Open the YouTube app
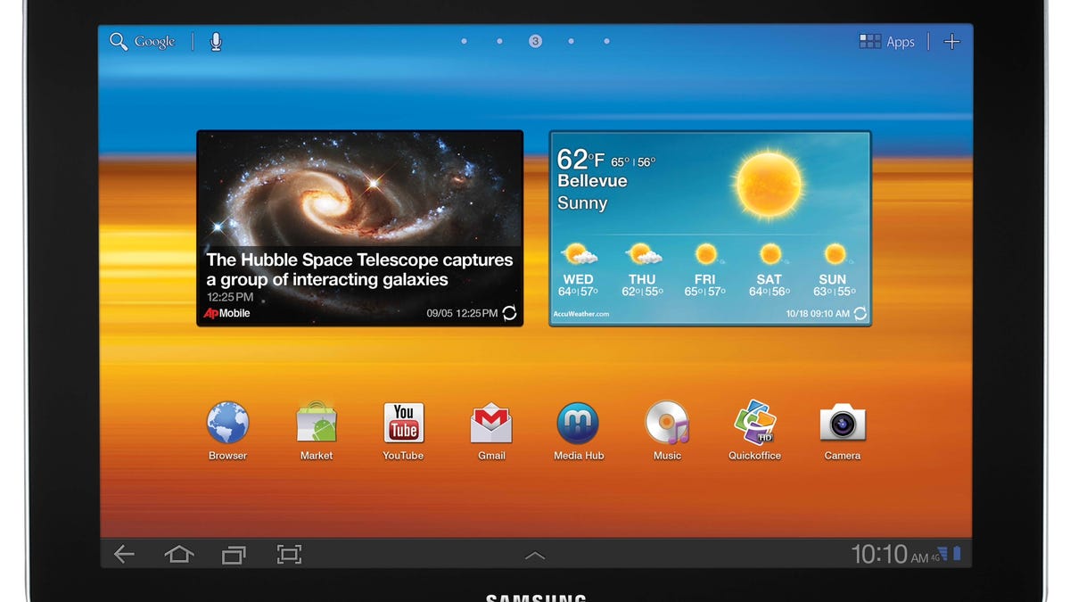The width and height of the screenshot is (1070, 602). [x=403, y=425]
